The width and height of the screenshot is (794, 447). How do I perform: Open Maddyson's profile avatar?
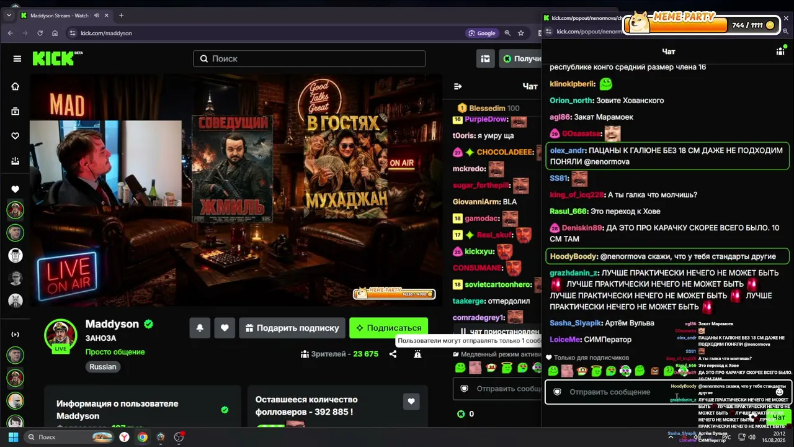[x=60, y=336]
